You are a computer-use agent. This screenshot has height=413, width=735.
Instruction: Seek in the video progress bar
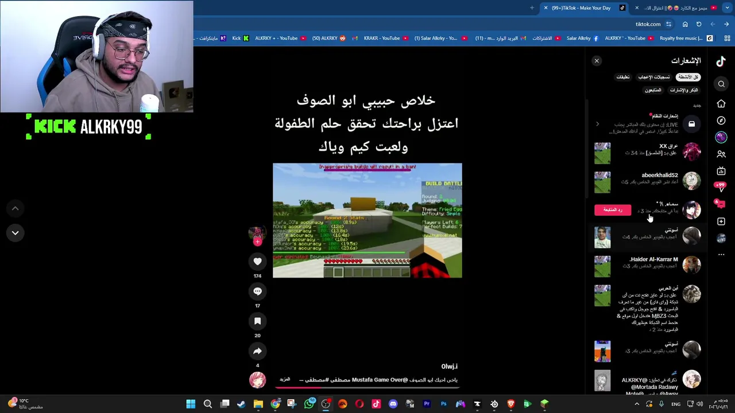coord(367,388)
